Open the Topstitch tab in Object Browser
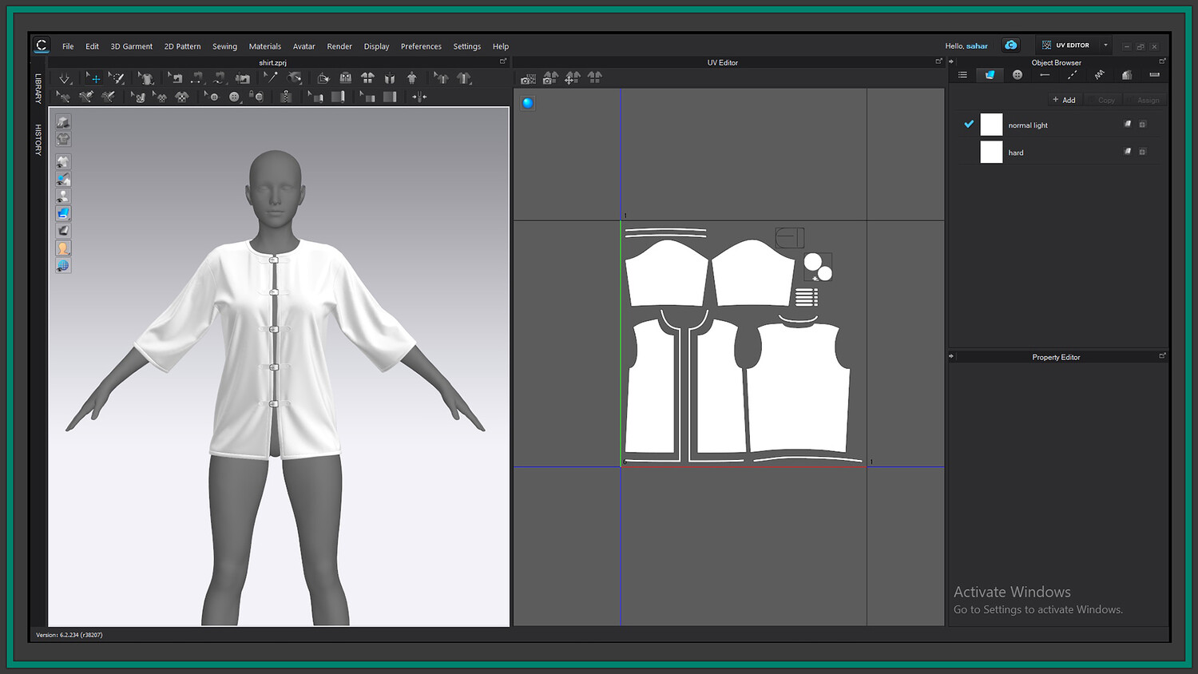The width and height of the screenshot is (1198, 674). tap(1072, 75)
